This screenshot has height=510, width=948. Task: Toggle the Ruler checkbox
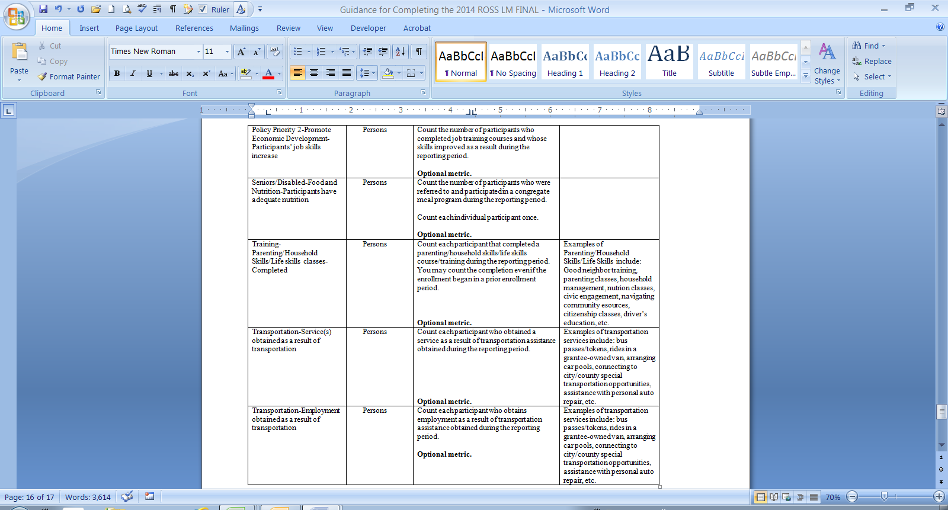203,9
